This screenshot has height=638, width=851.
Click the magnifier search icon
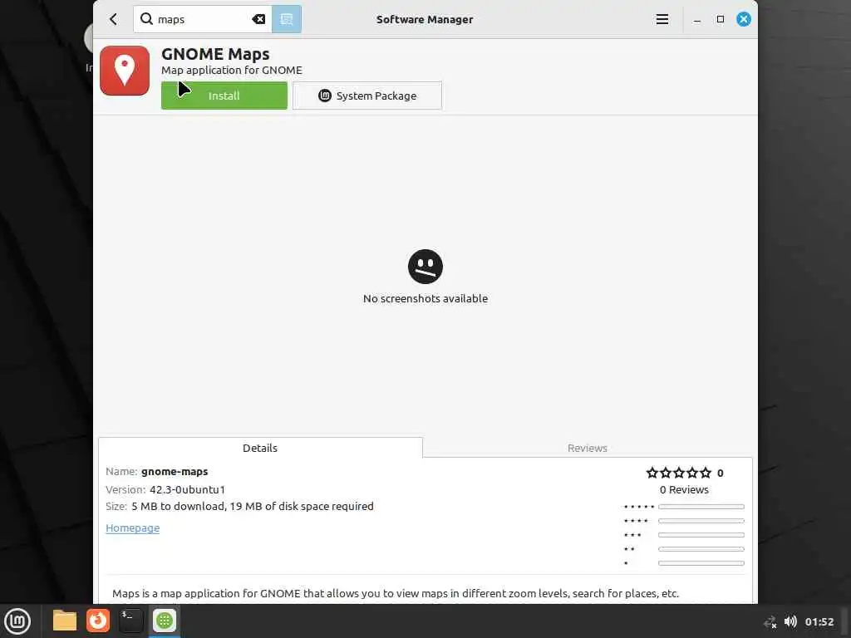146,19
